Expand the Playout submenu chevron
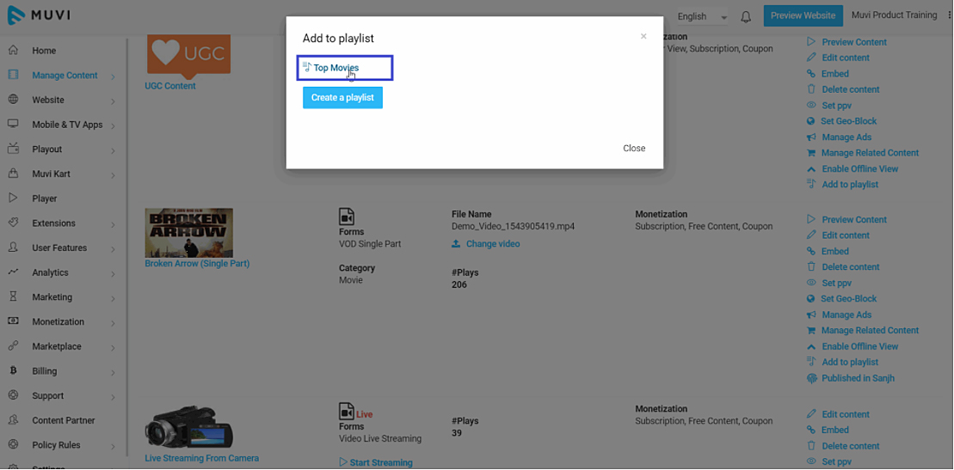The image size is (954, 470). pyautogui.click(x=114, y=150)
